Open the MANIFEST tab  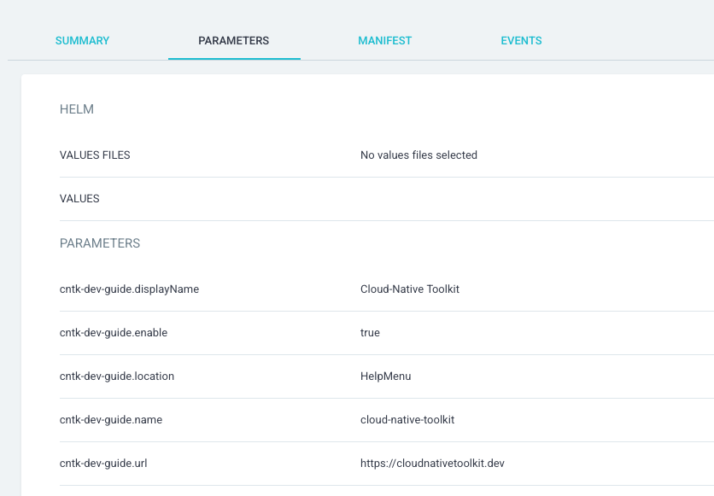[384, 40]
